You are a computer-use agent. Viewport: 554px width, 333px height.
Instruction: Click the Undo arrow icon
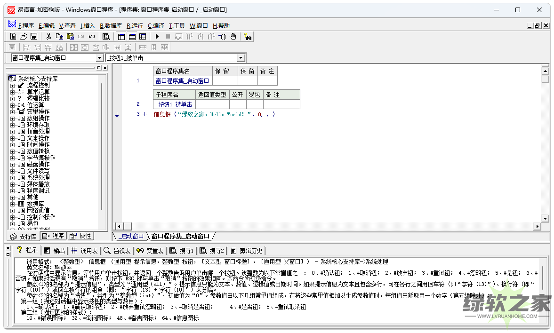tap(92, 37)
